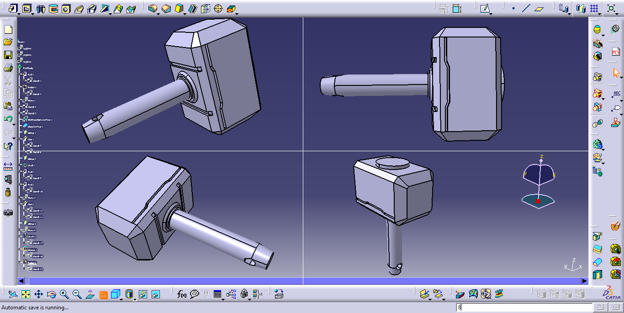Select the Multi-sections Solid tool
Image resolution: width=624 pixels, height=313 pixels.
118,8
